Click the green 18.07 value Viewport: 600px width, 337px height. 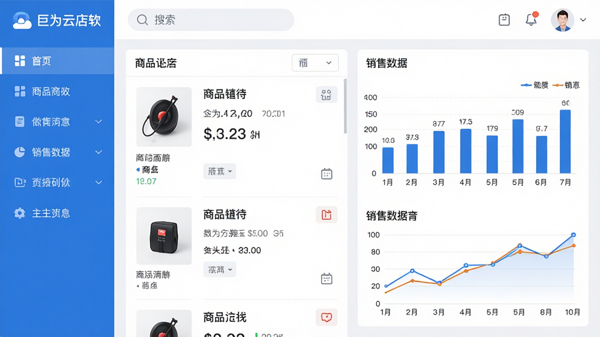click(x=146, y=181)
